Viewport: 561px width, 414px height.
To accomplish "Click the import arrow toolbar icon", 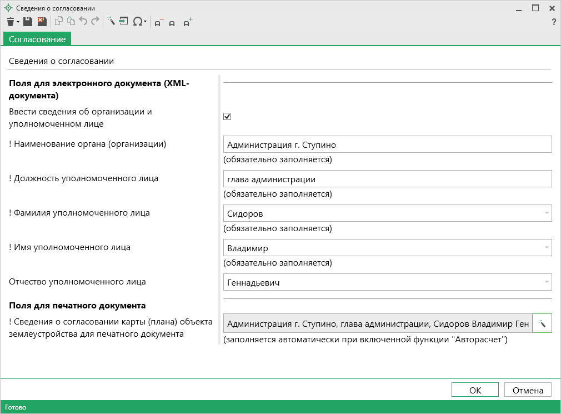I will 123,22.
